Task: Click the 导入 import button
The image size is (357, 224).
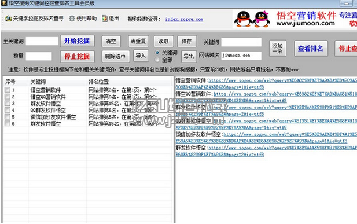Action: tap(141, 56)
